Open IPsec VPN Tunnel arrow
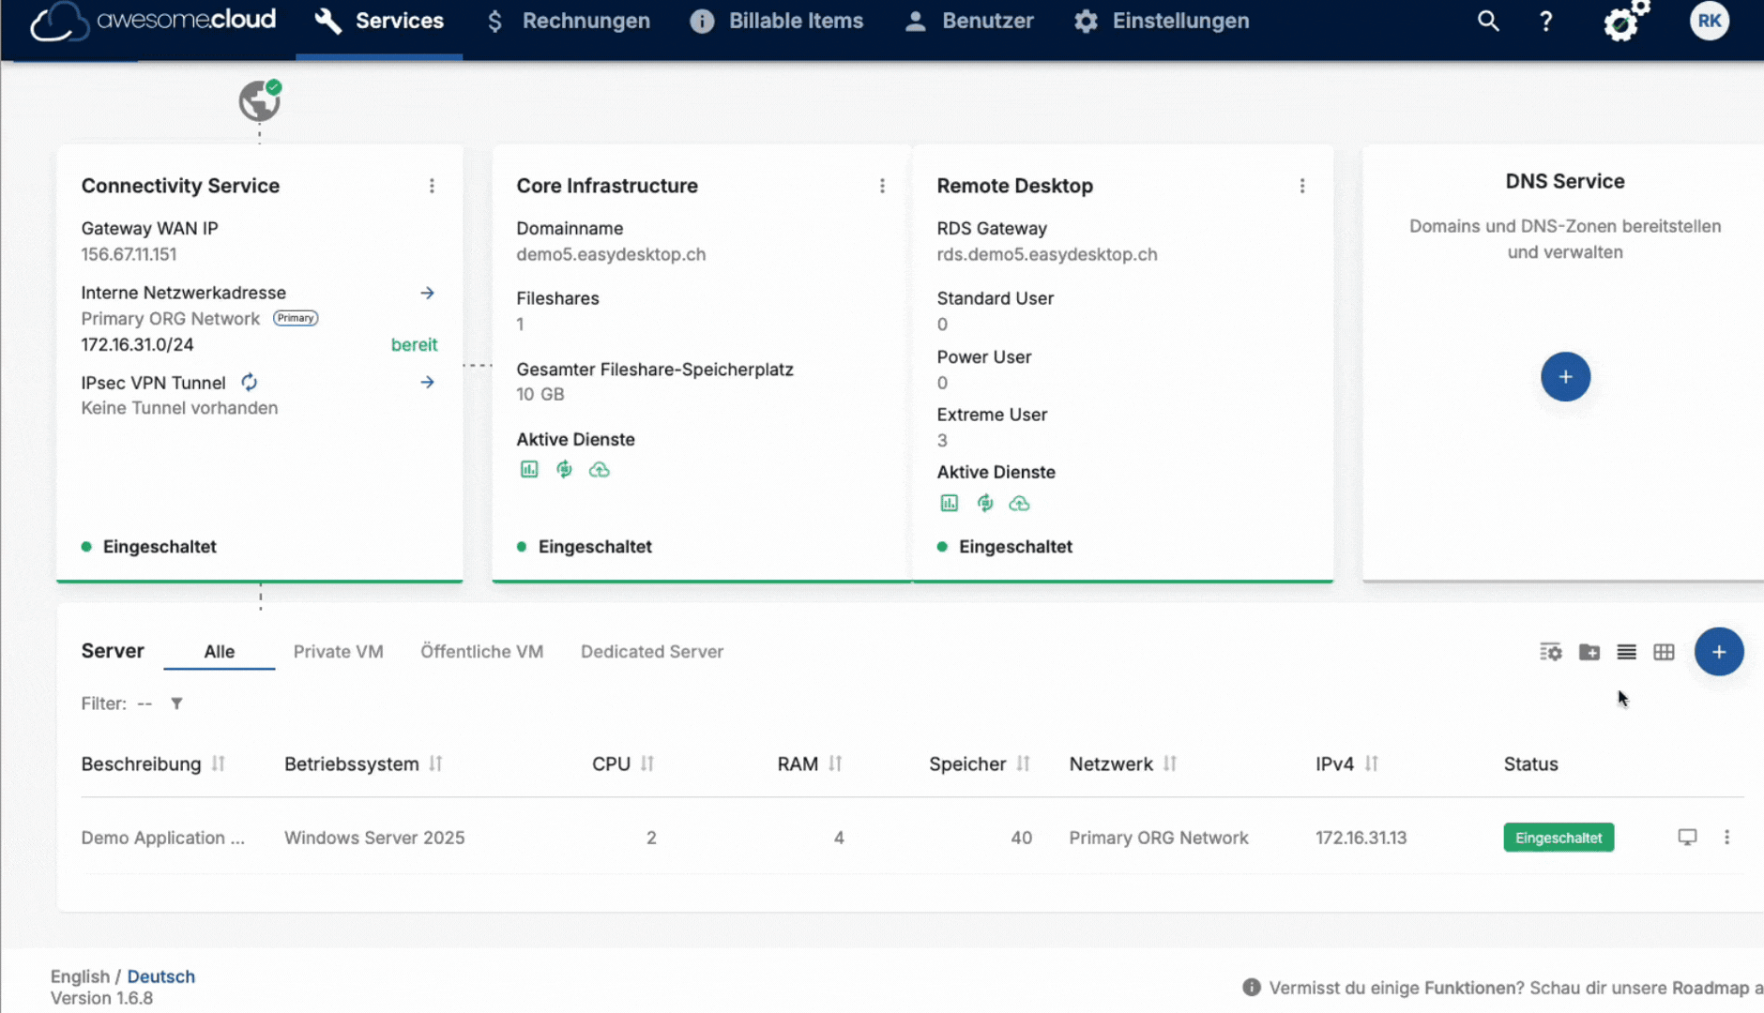Viewport: 1764px width, 1013px height. click(x=427, y=383)
